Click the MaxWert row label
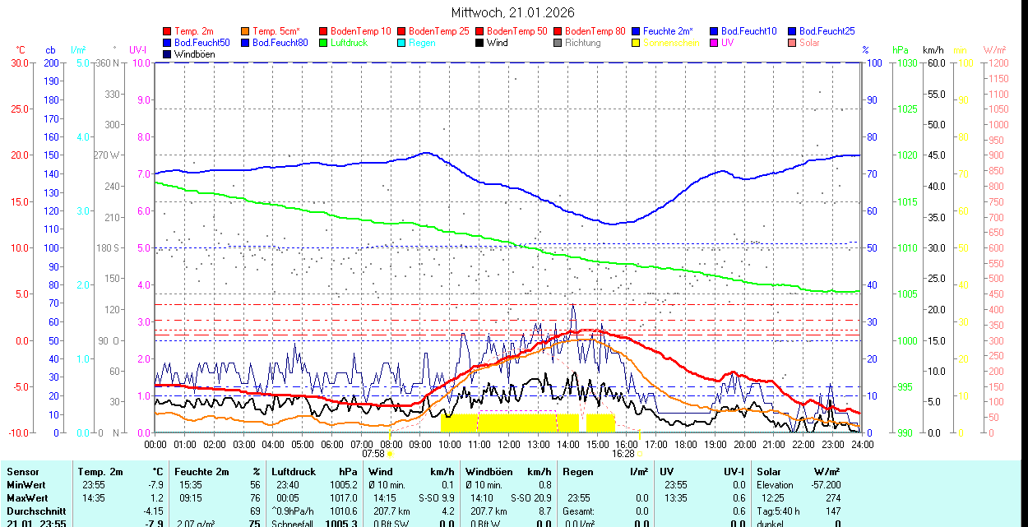The width and height of the screenshot is (1028, 527). tap(29, 498)
